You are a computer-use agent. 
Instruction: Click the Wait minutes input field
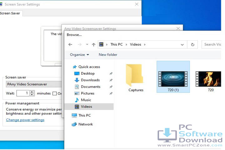(23, 93)
